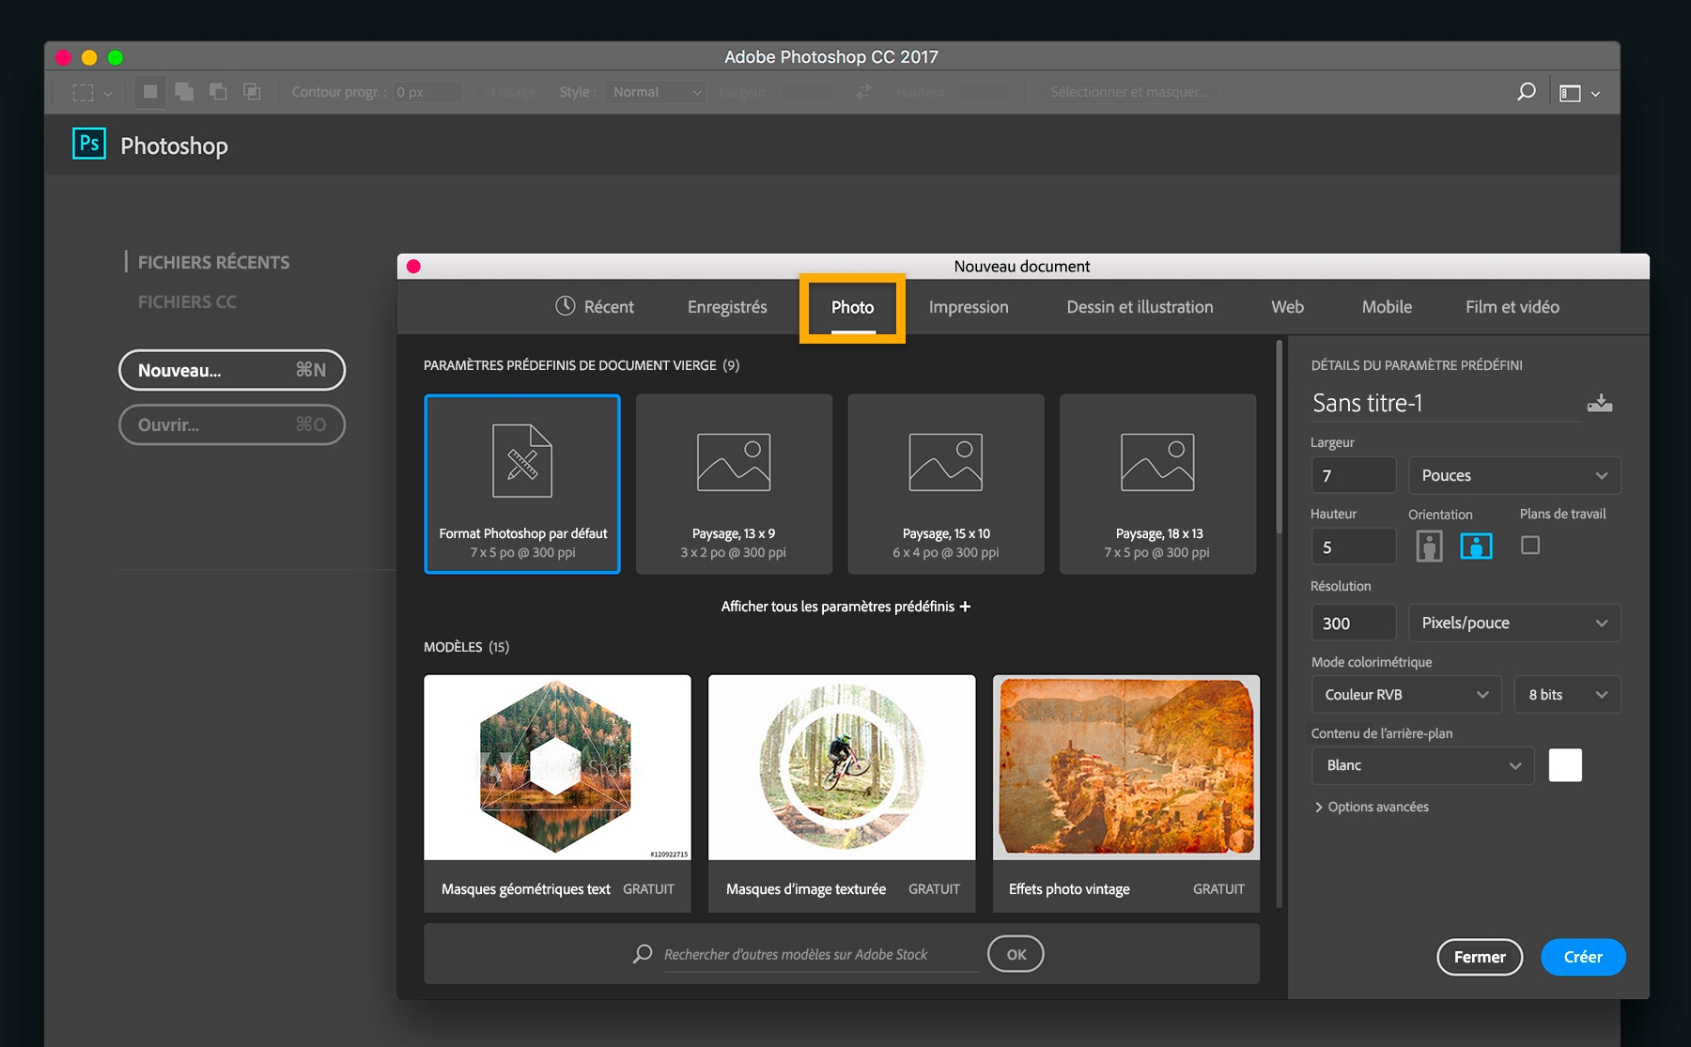Click the Ps Photoshop logo
This screenshot has width=1691, height=1047.
(x=89, y=144)
